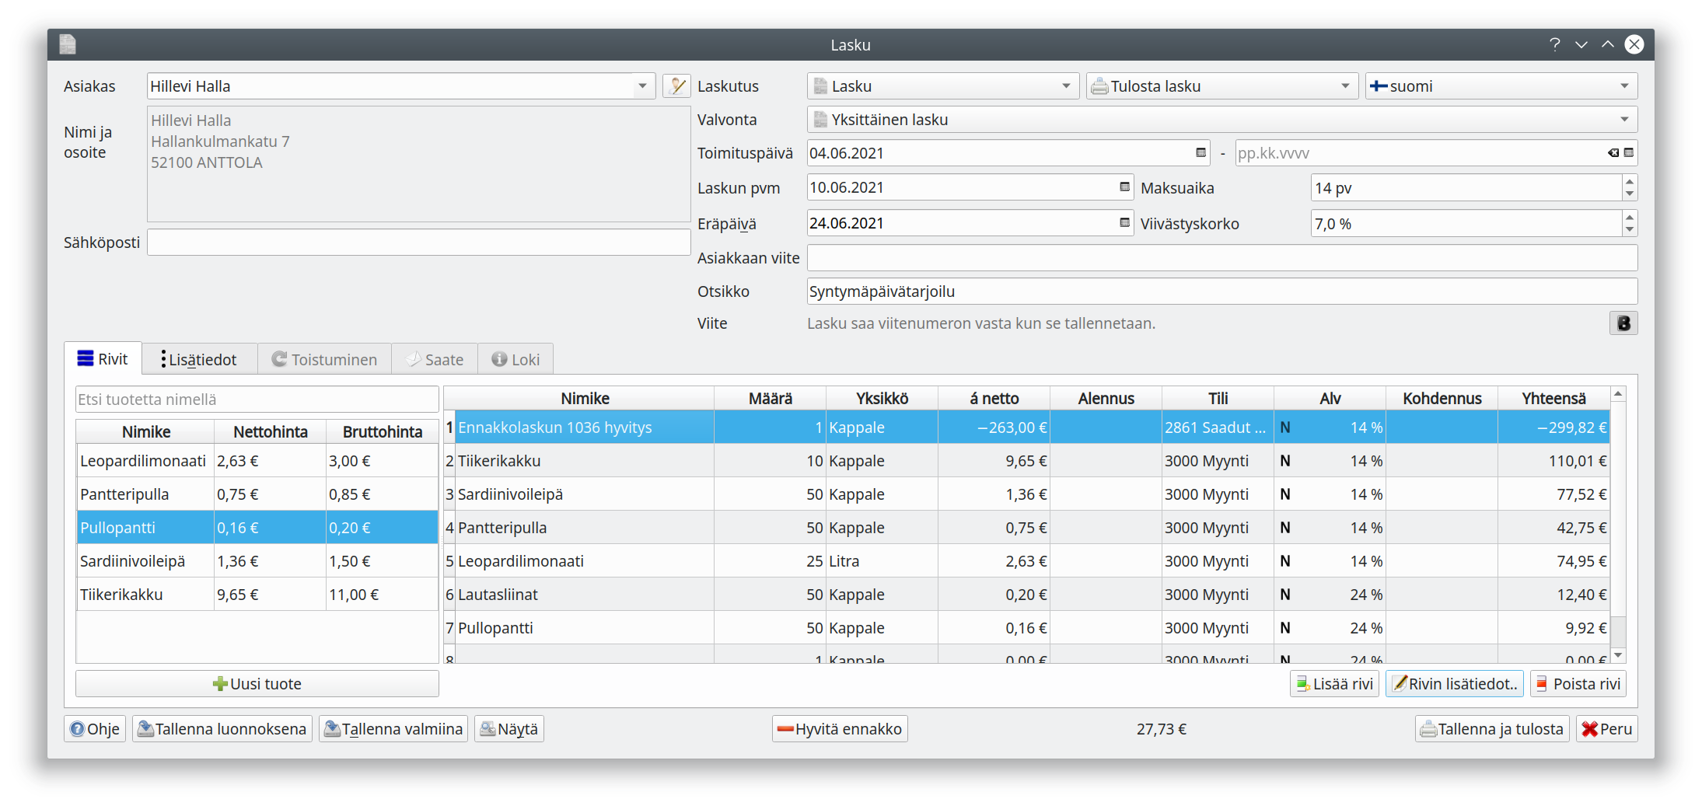
Task: Click Tallenna ja tulosta button
Action: pyautogui.click(x=1491, y=729)
